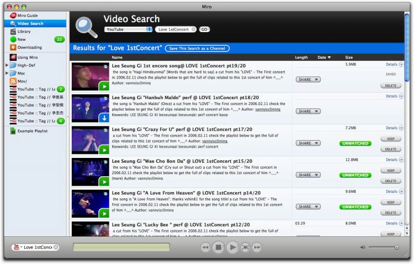Play the pt19/20 encore song video
The width and height of the screenshot is (414, 264).
pos(104,86)
